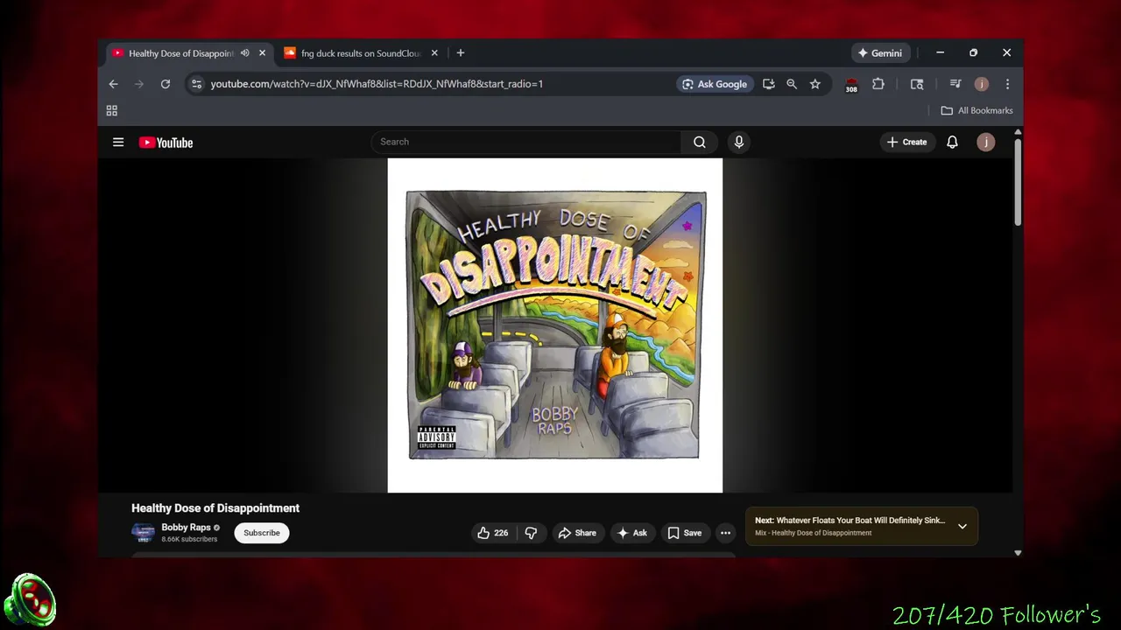Click the install app icon in address bar
The width and height of the screenshot is (1121, 630).
768,84
